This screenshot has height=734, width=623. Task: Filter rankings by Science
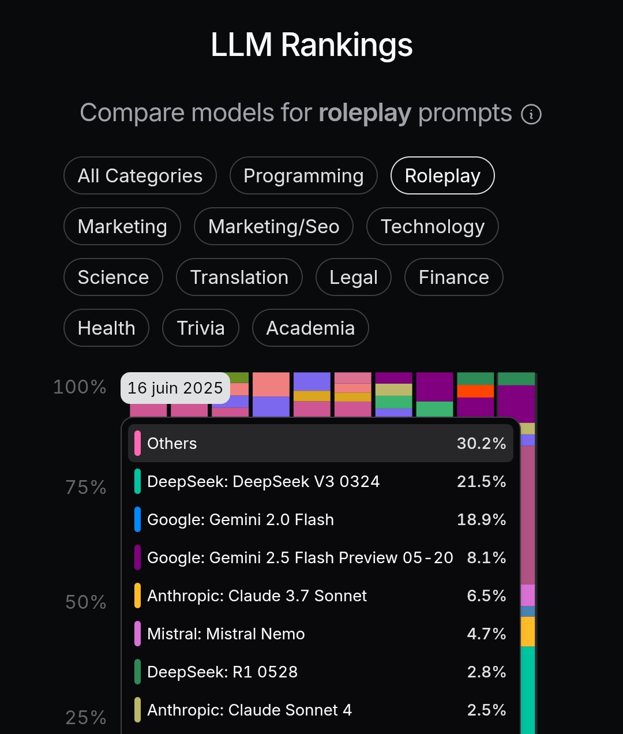(113, 277)
